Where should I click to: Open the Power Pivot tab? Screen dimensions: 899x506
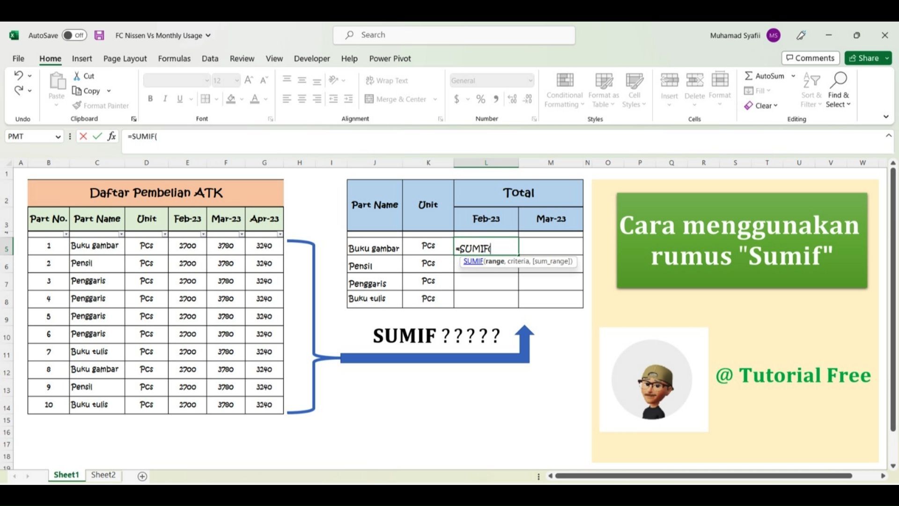click(390, 59)
